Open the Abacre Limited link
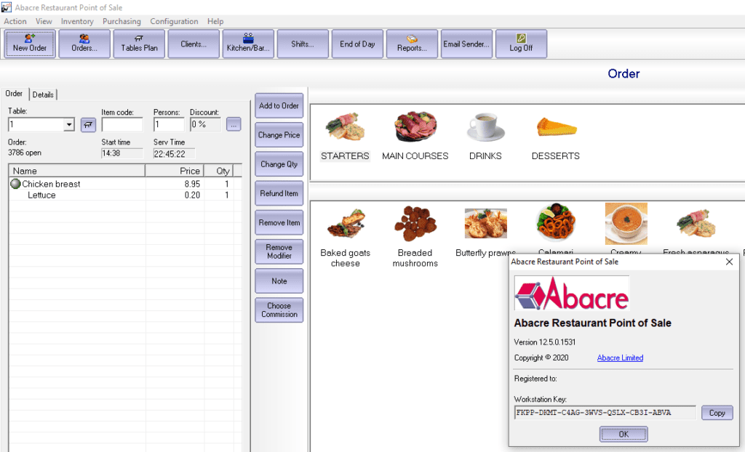Viewport: 745px width, 452px height. pyautogui.click(x=620, y=358)
